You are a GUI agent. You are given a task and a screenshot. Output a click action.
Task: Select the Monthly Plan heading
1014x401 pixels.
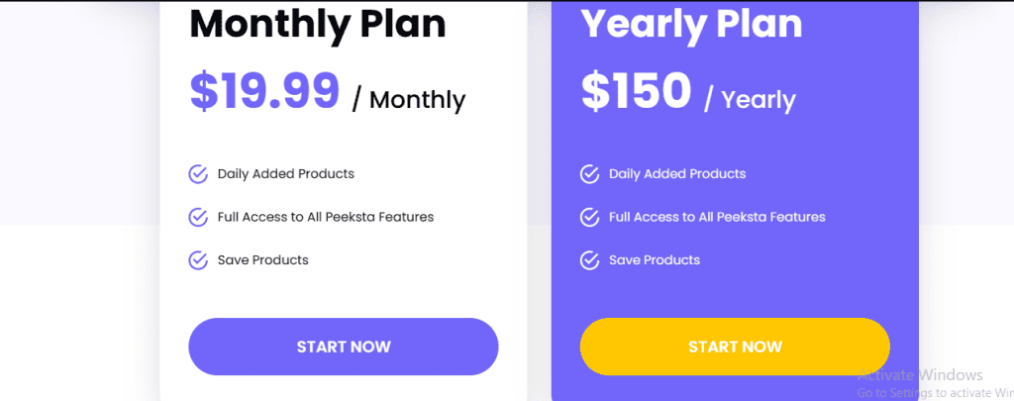(318, 25)
